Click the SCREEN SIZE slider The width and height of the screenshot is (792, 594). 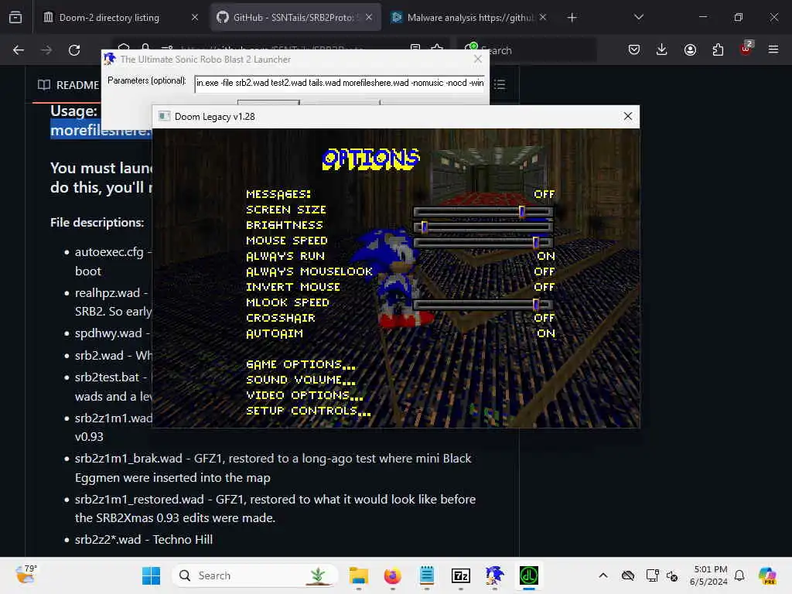coord(483,210)
